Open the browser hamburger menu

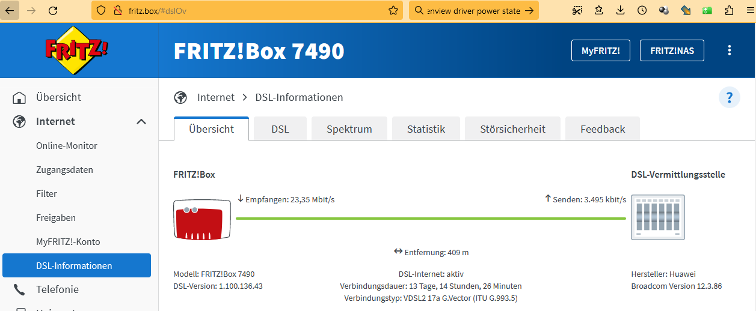[749, 10]
